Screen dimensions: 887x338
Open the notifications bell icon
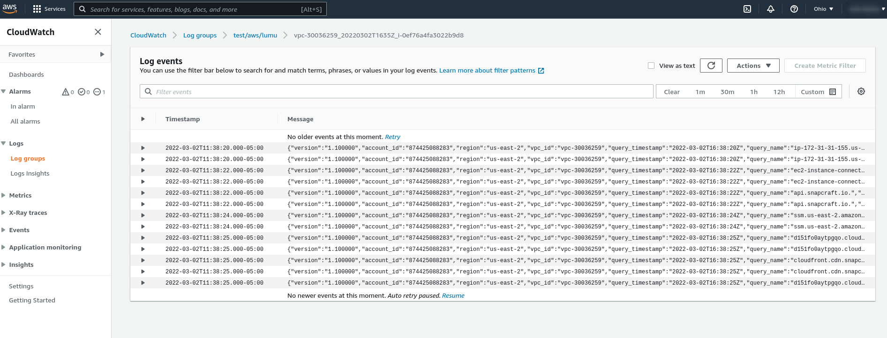click(x=771, y=9)
